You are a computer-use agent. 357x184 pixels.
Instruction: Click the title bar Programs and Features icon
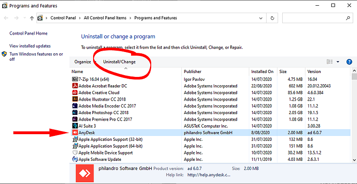[4, 6]
